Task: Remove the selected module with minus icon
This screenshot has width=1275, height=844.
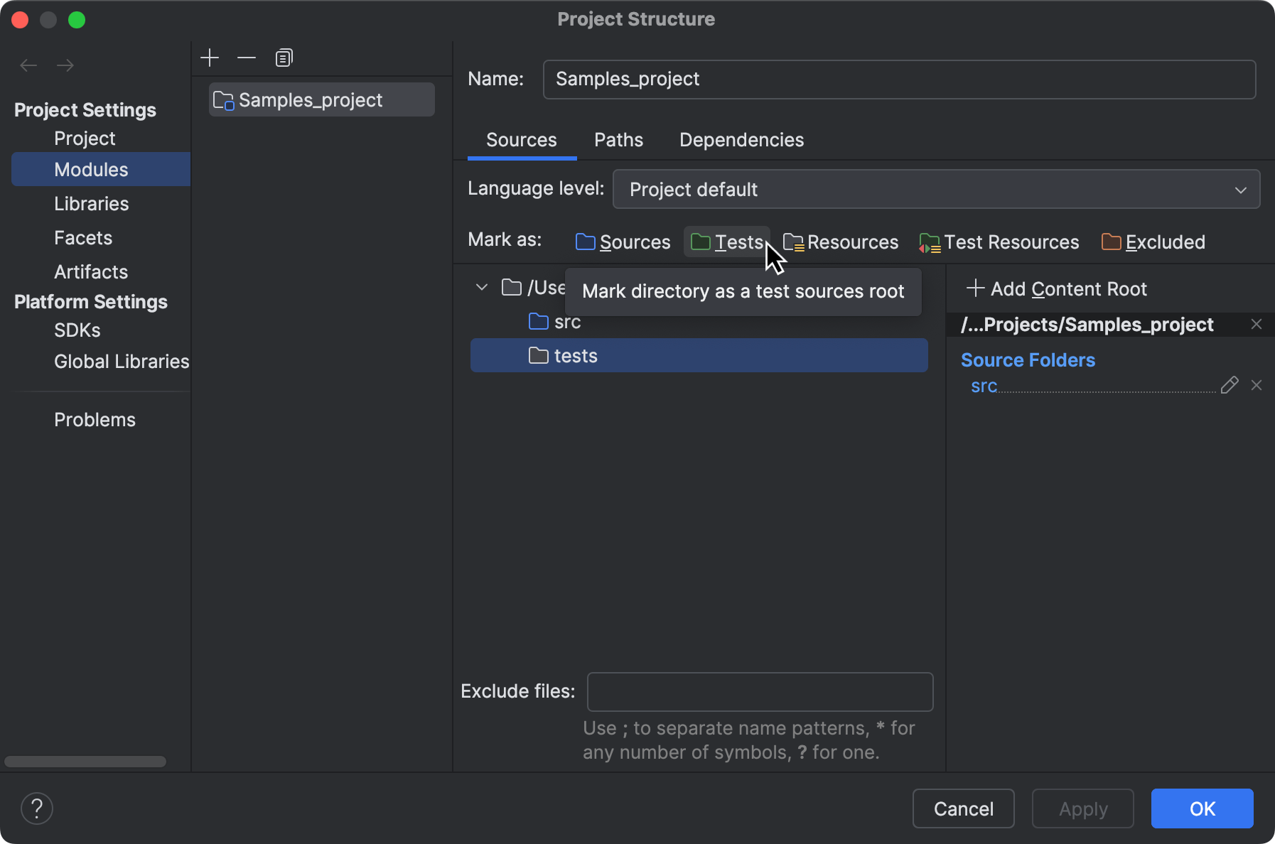Action: 246,58
